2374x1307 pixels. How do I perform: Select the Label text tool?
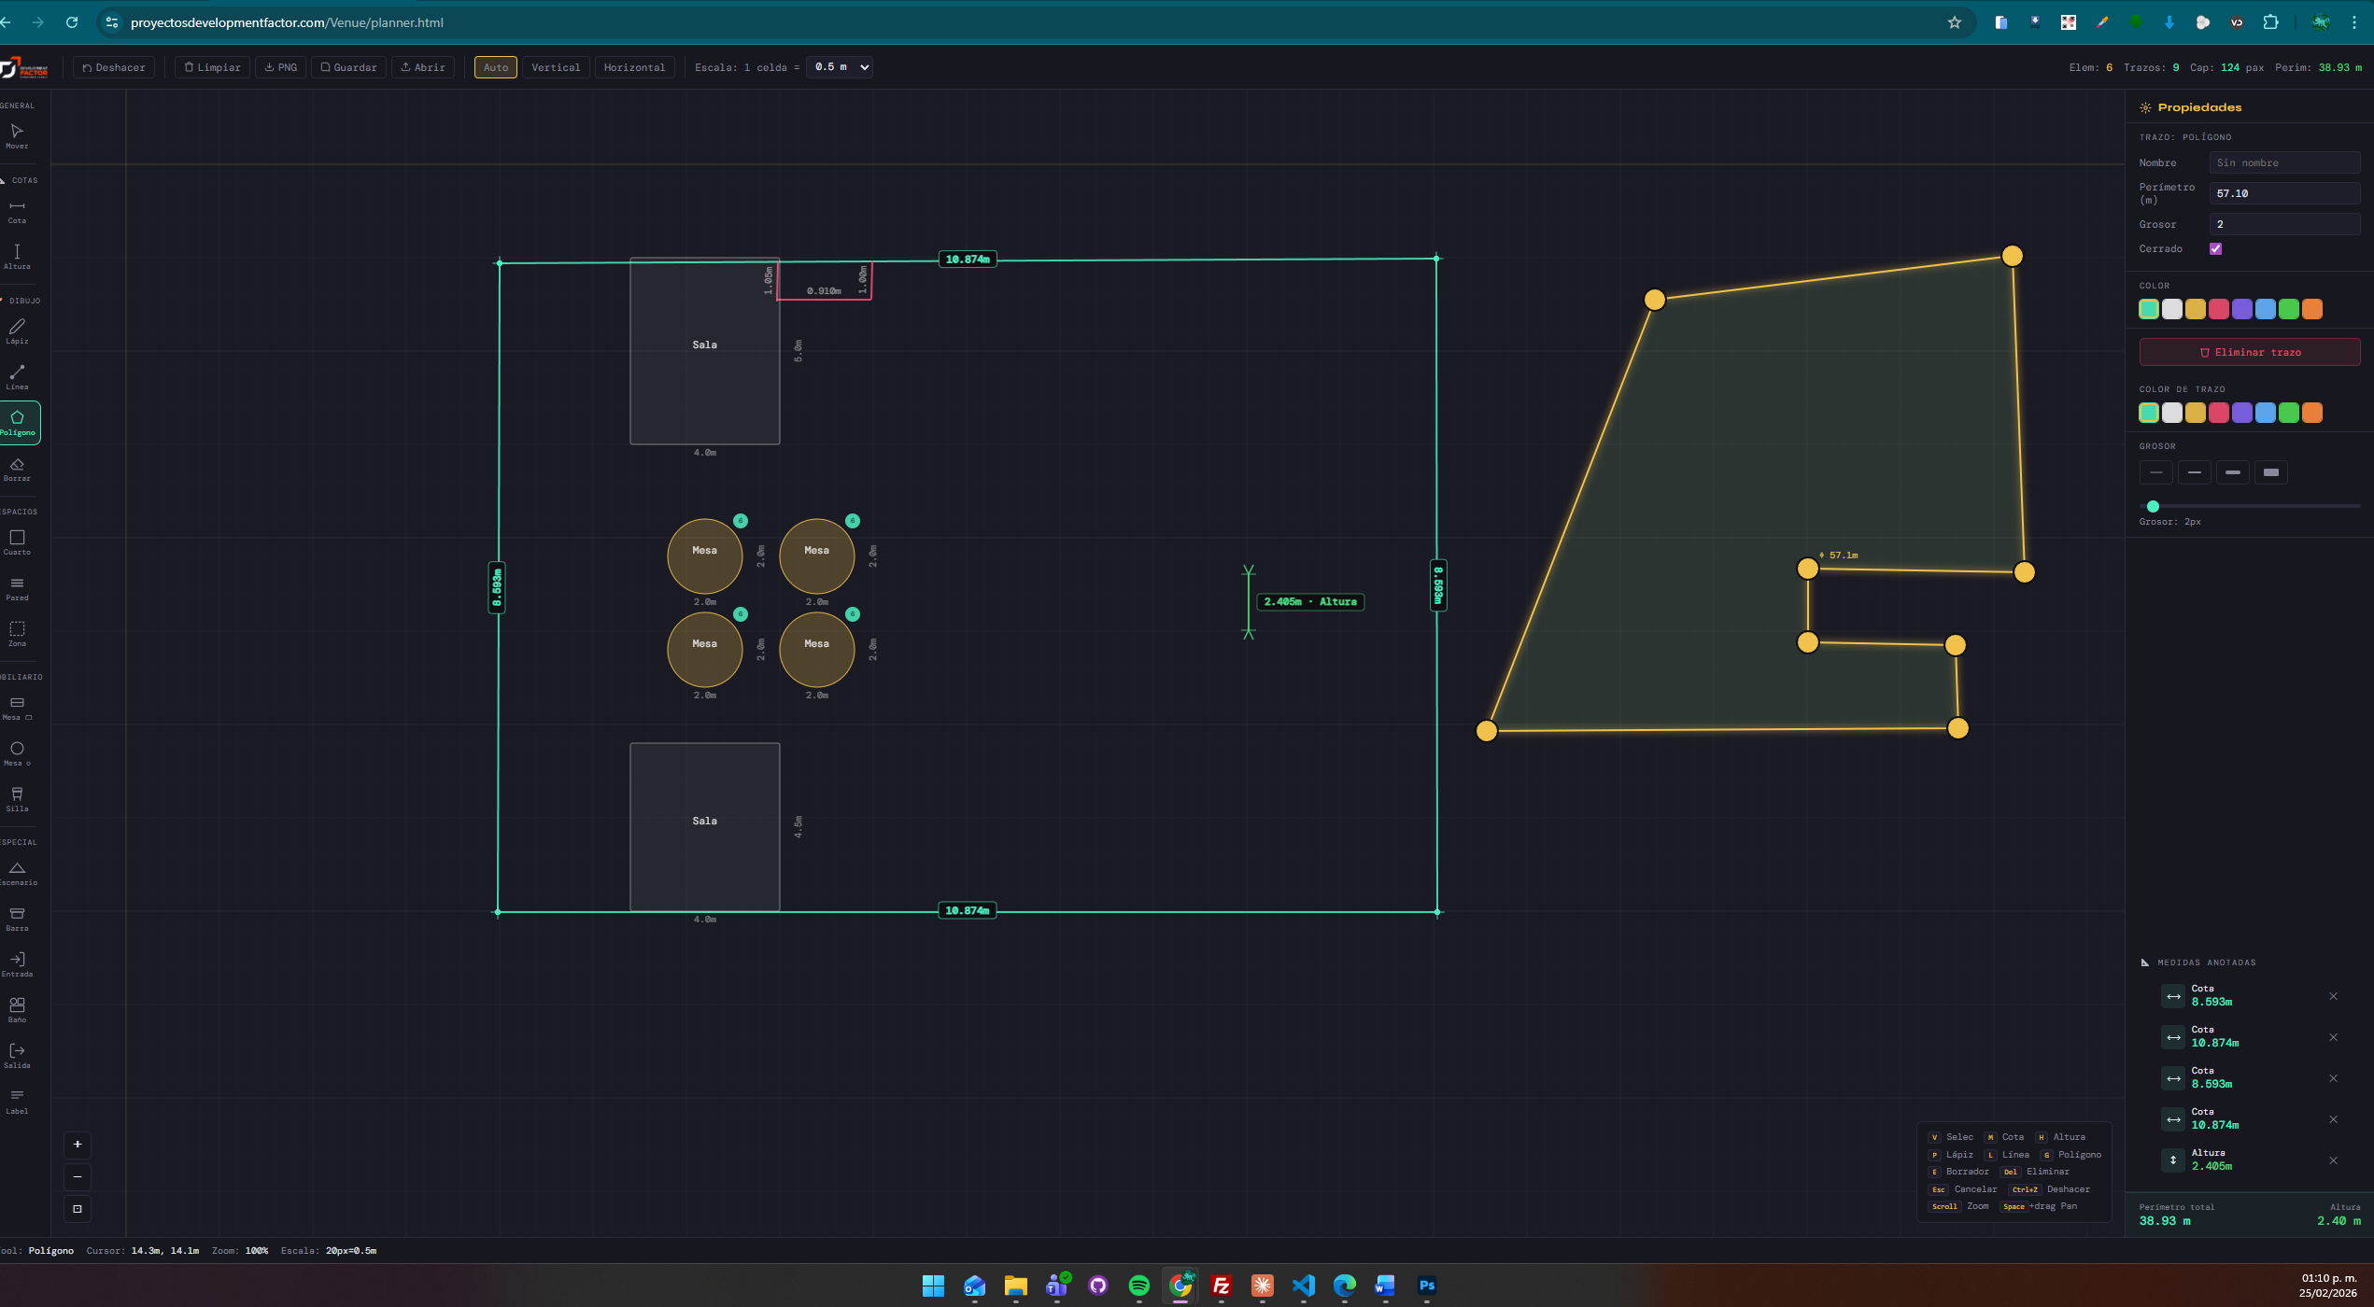click(x=17, y=1102)
